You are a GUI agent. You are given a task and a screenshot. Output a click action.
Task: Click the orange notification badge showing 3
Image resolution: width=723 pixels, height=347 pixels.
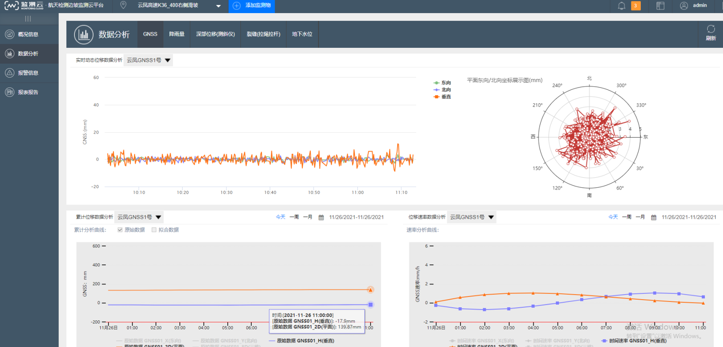(636, 6)
